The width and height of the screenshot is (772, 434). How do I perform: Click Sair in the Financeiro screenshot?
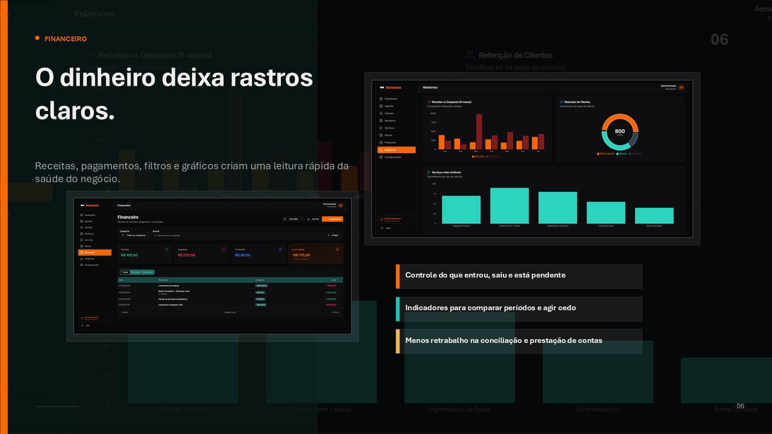86,325
